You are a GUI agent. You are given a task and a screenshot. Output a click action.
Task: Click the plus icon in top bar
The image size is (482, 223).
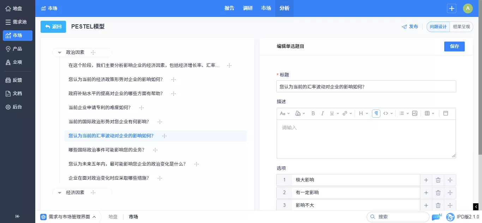452,8
